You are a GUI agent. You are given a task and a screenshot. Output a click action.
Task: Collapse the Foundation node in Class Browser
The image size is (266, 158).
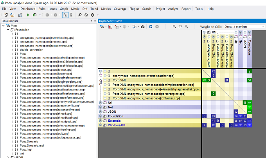point(8,30)
